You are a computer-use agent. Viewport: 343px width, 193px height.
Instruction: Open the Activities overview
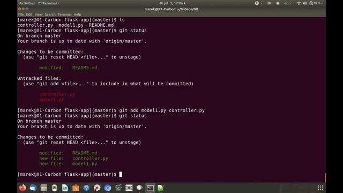click(x=27, y=3)
